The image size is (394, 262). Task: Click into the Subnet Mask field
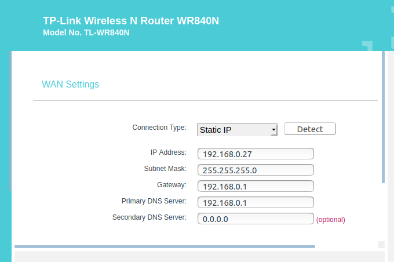point(256,170)
